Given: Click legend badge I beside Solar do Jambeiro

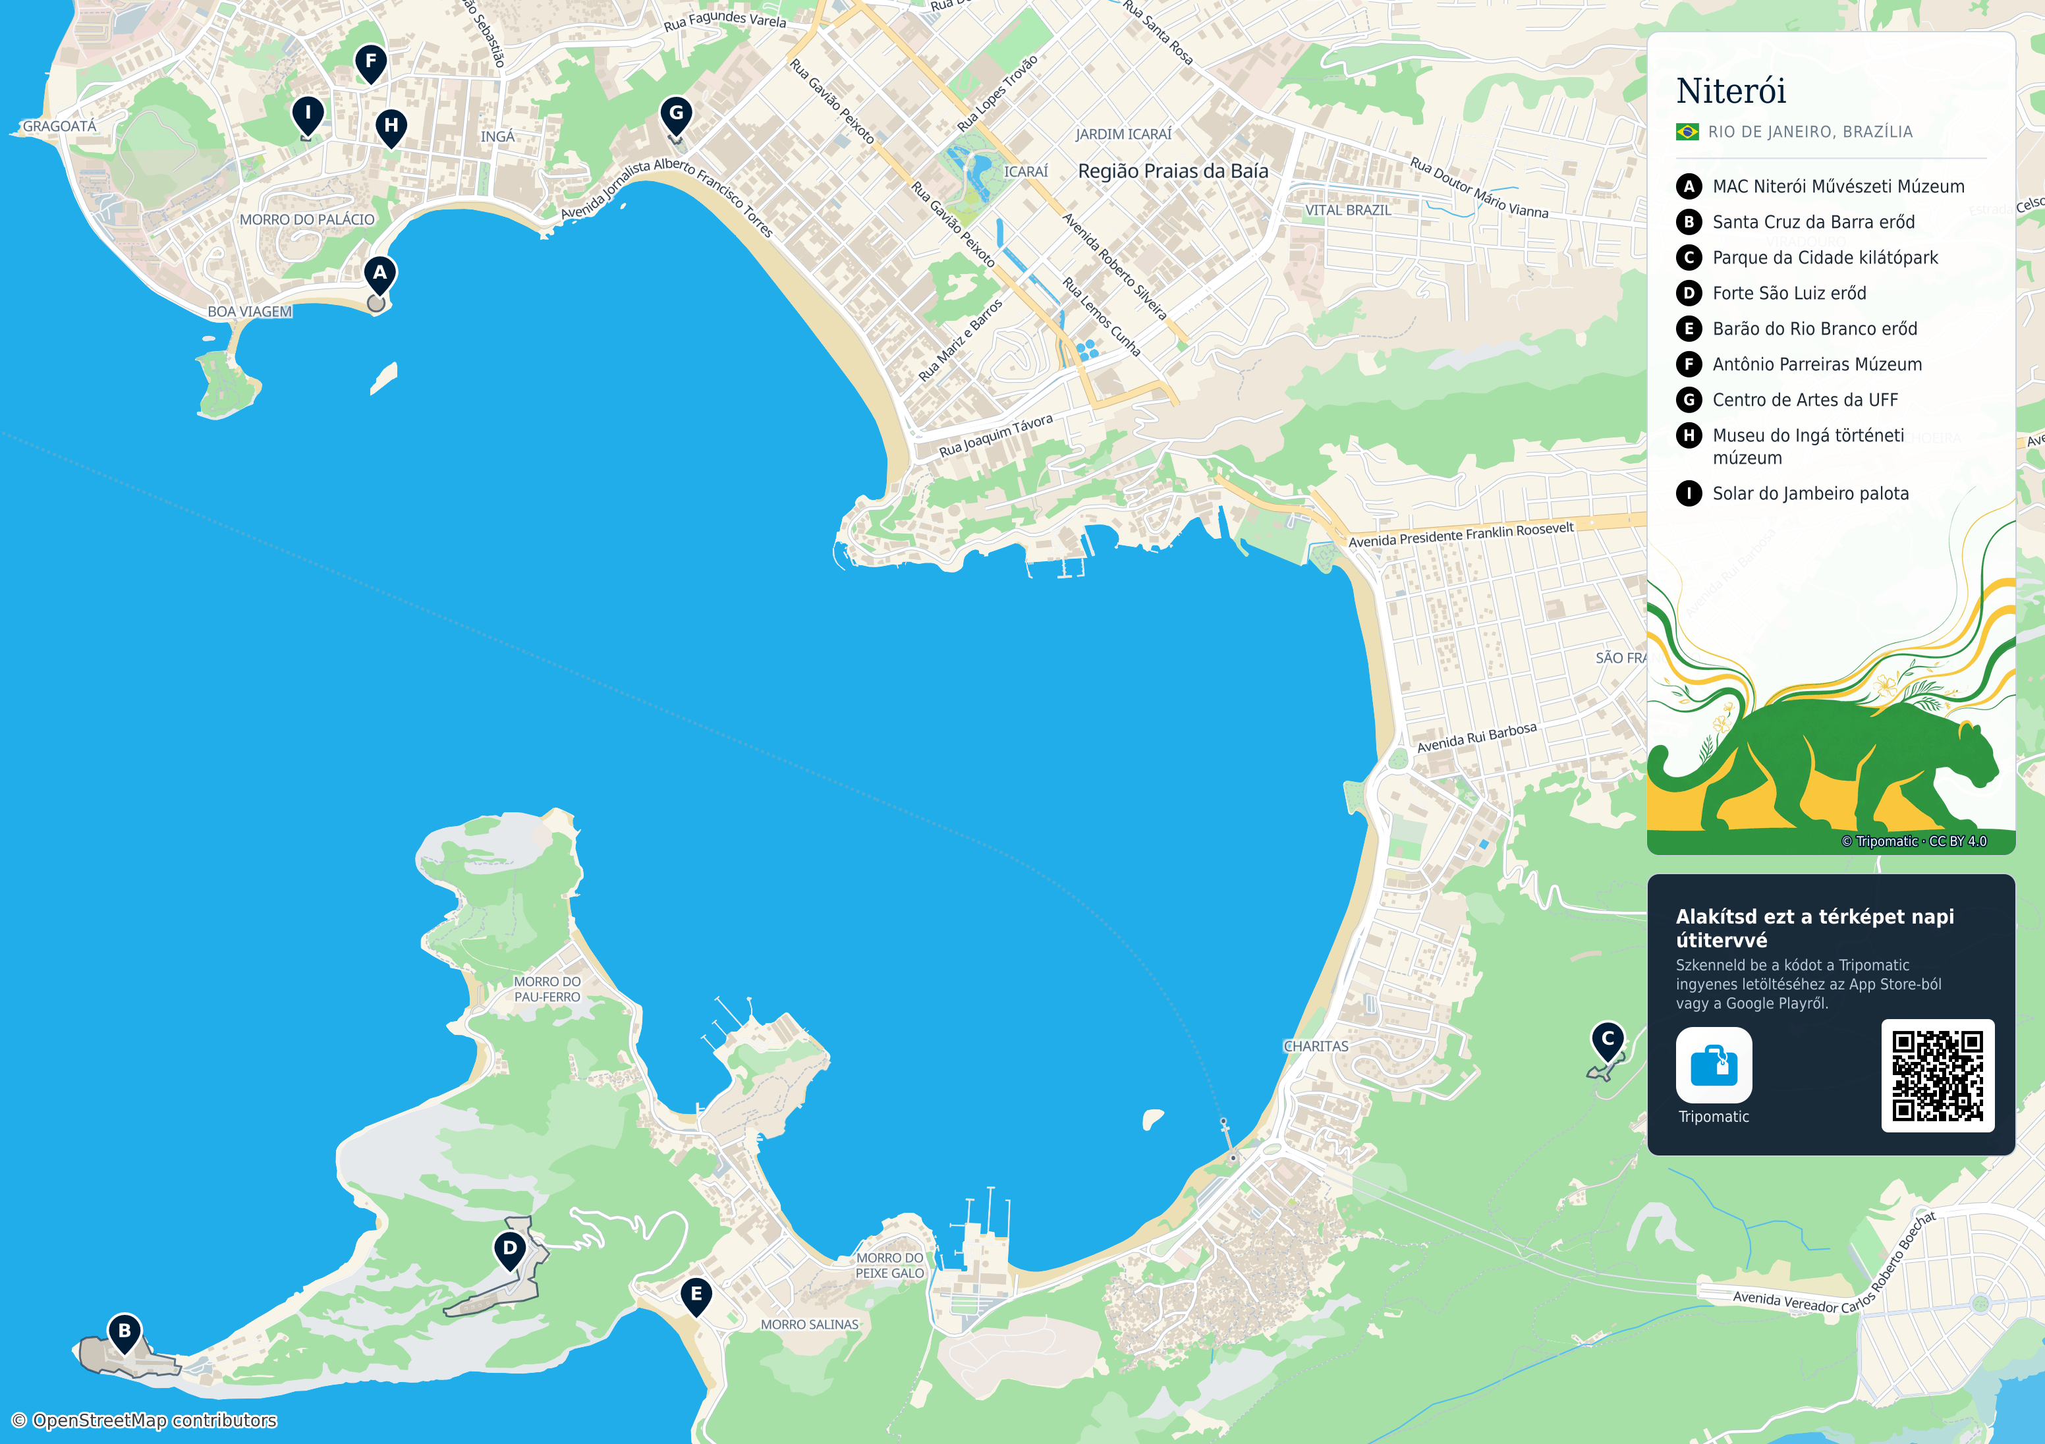Looking at the screenshot, I should click(1689, 493).
